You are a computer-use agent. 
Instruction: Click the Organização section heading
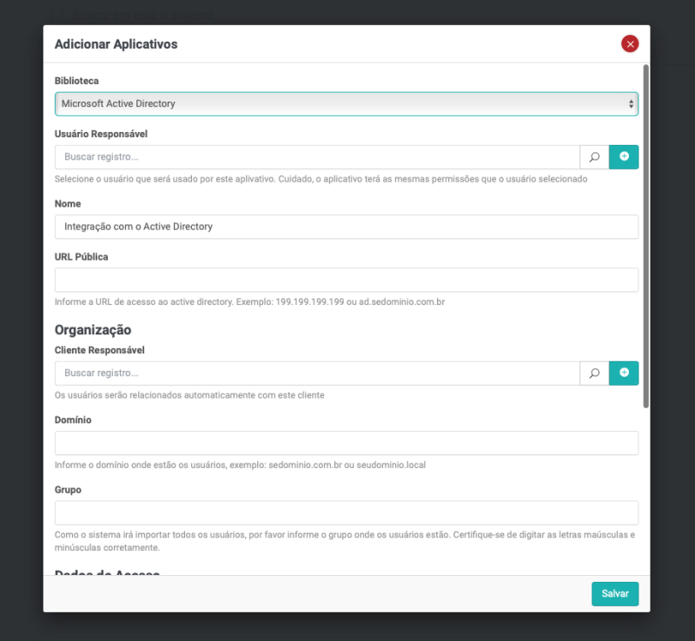[92, 330]
